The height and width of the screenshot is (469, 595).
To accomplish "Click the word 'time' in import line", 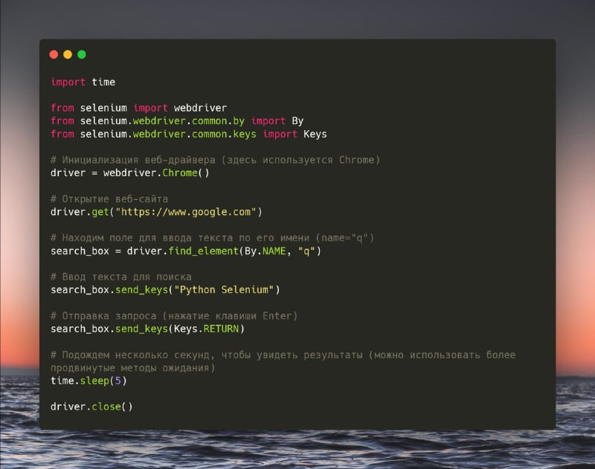I will (103, 82).
